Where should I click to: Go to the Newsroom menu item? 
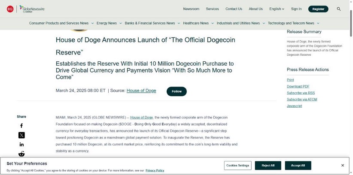pos(191,9)
